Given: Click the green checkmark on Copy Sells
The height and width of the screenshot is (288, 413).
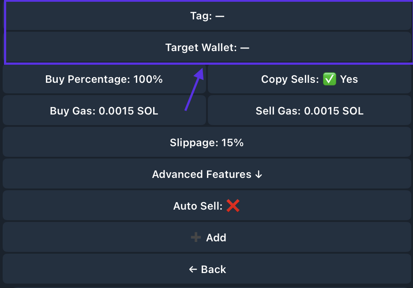Looking at the screenshot, I should [x=330, y=79].
